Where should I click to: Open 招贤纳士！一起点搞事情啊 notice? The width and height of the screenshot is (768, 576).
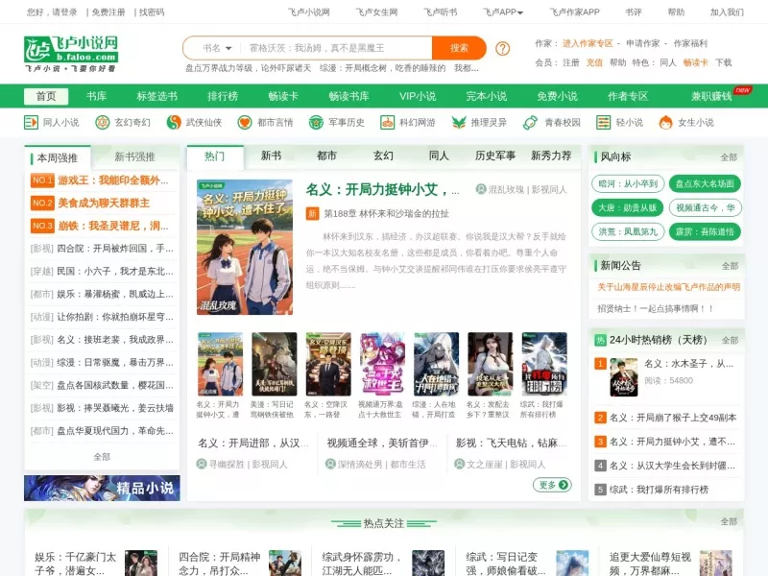tap(656, 308)
